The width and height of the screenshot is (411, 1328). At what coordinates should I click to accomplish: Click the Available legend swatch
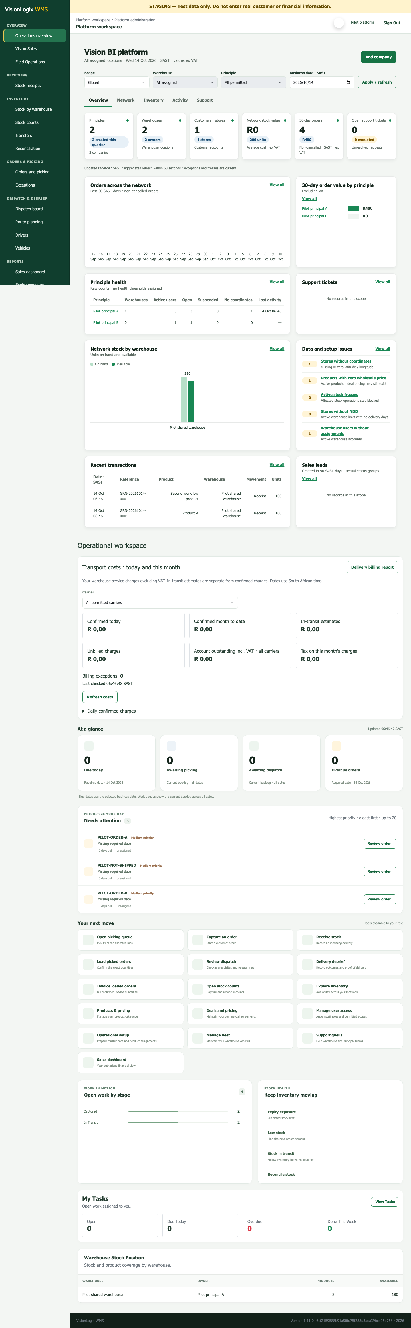pyautogui.click(x=113, y=365)
